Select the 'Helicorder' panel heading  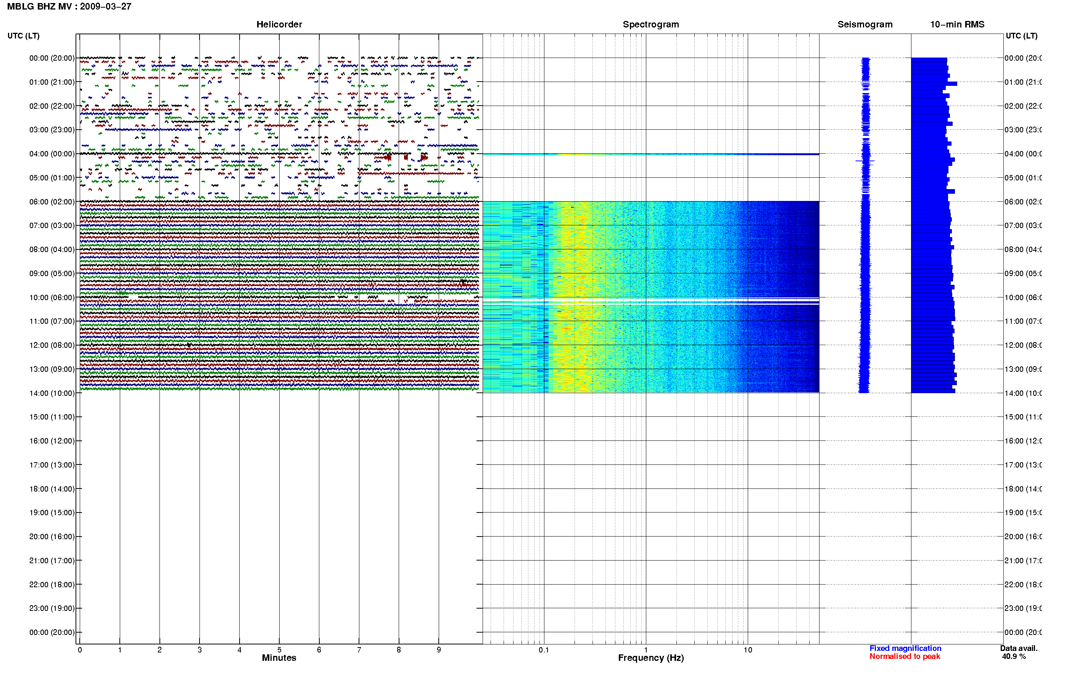pyautogui.click(x=279, y=25)
